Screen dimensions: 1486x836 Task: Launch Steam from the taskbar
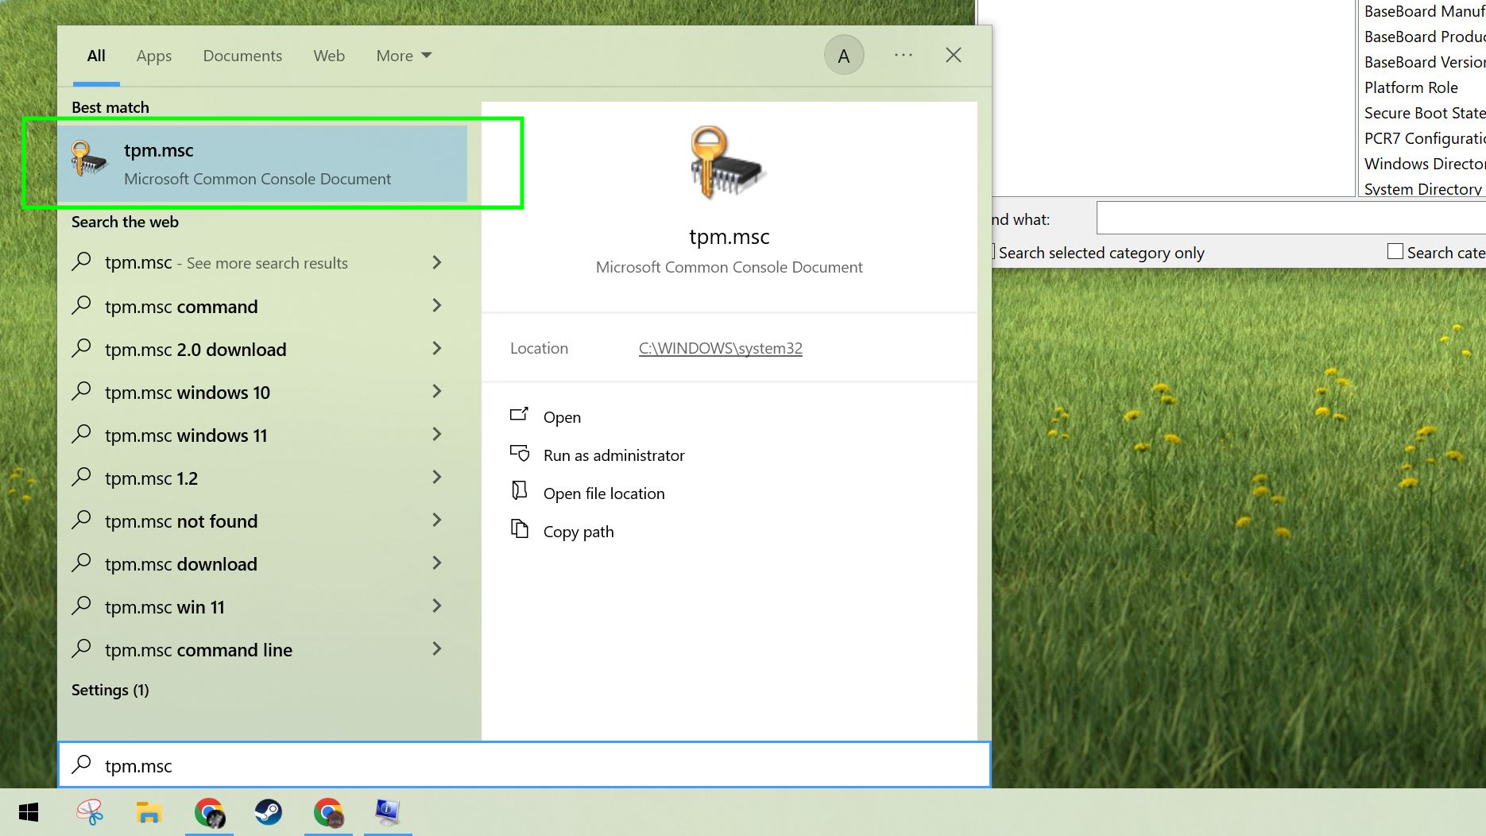point(269,812)
